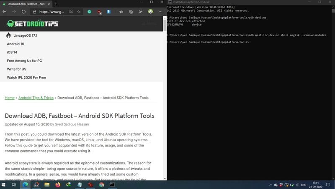Image resolution: width=335 pixels, height=189 pixels.
Task: Click the page scrollbar up arrow in Edge
Action: click(x=165, y=18)
